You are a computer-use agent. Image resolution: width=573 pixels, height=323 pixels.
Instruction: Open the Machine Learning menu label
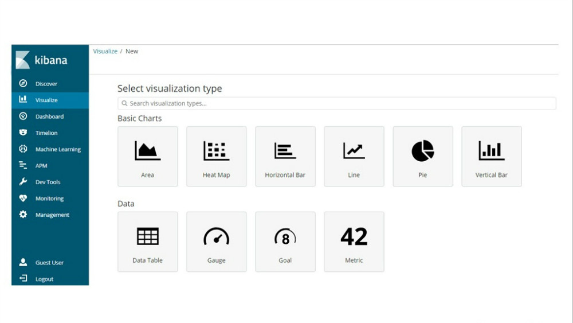click(58, 149)
